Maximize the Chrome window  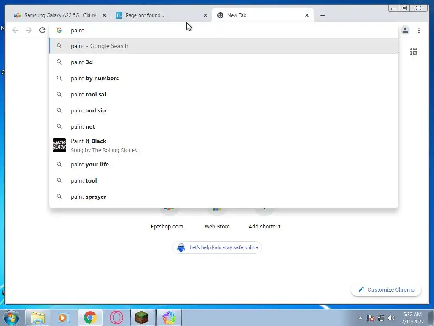tap(404, 8)
